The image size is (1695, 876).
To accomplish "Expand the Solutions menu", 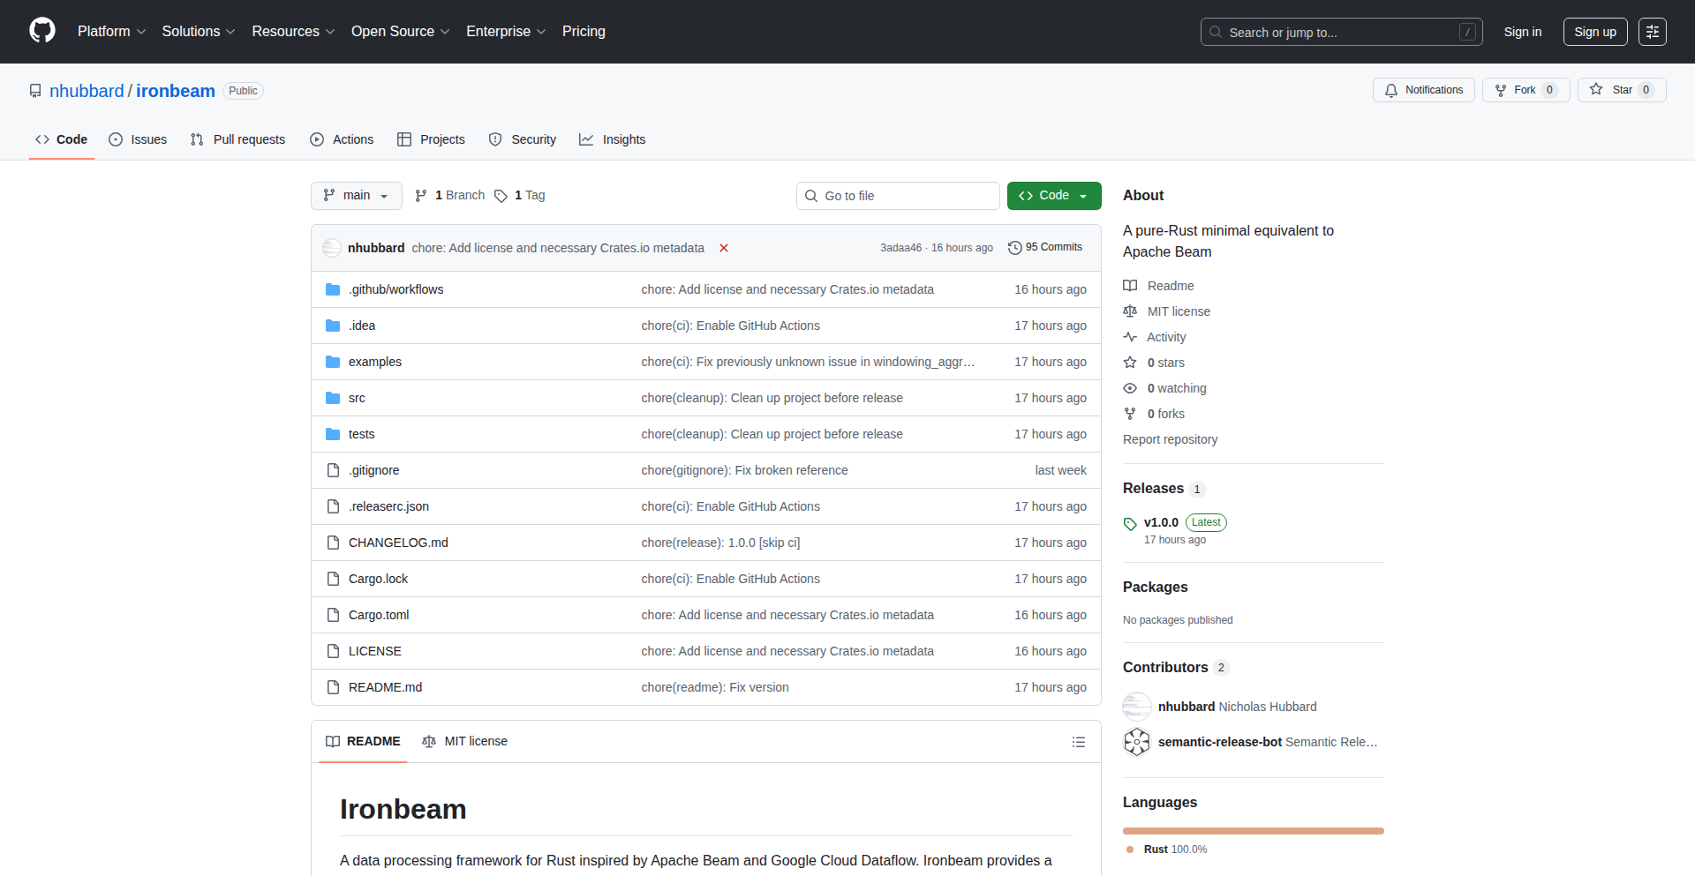I will [x=199, y=32].
